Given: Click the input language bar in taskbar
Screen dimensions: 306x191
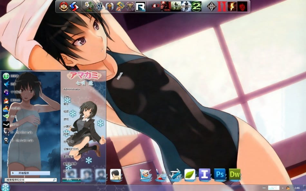Looking at the screenshot, I should click(273, 188).
